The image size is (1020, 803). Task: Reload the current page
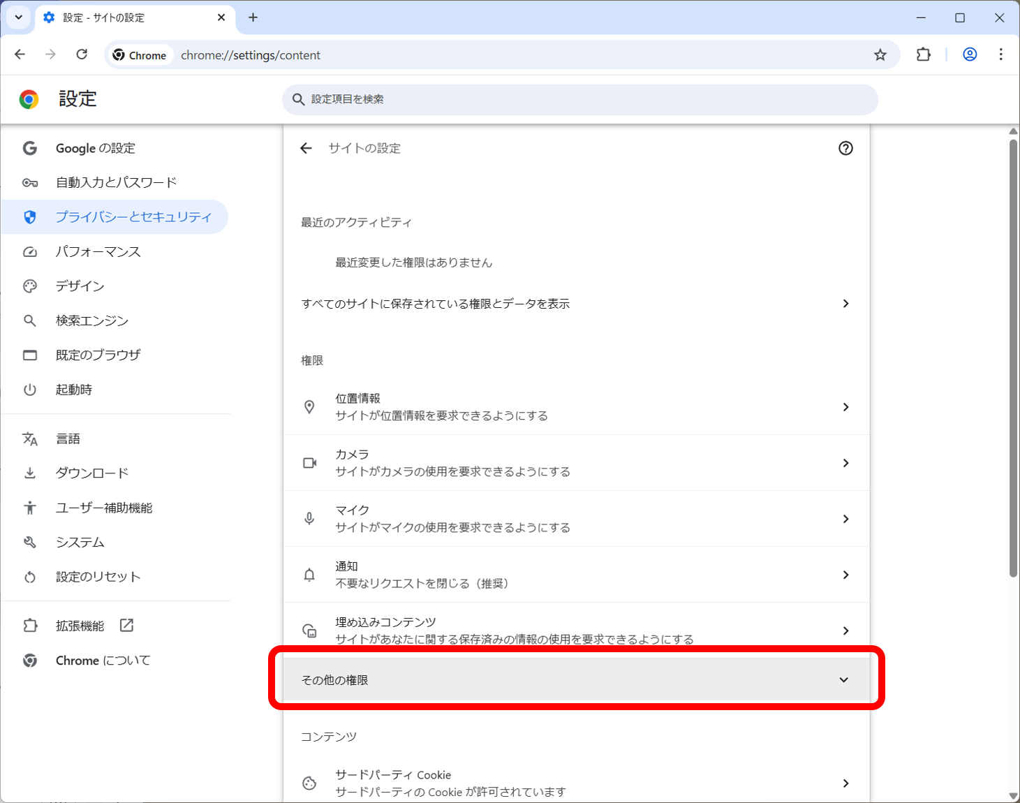[x=82, y=54]
